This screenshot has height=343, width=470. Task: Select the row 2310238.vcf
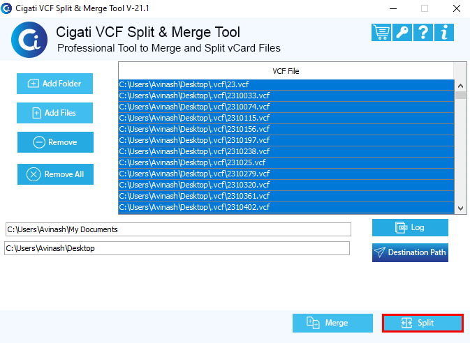click(x=286, y=151)
